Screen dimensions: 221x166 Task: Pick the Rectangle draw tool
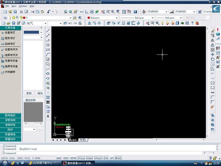point(48,49)
